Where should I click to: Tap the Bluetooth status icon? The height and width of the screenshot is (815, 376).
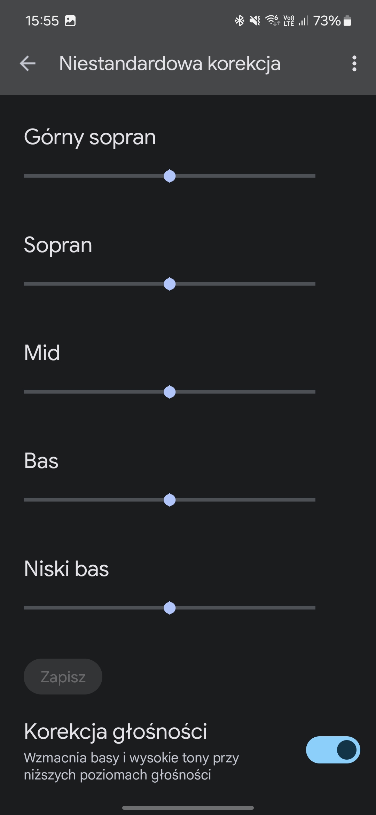pyautogui.click(x=239, y=21)
